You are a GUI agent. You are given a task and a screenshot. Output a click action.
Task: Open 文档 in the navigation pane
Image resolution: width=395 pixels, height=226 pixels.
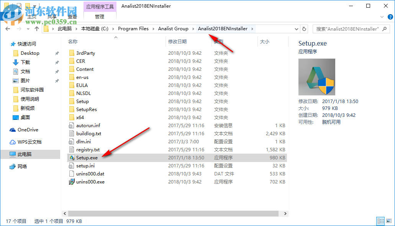point(25,72)
